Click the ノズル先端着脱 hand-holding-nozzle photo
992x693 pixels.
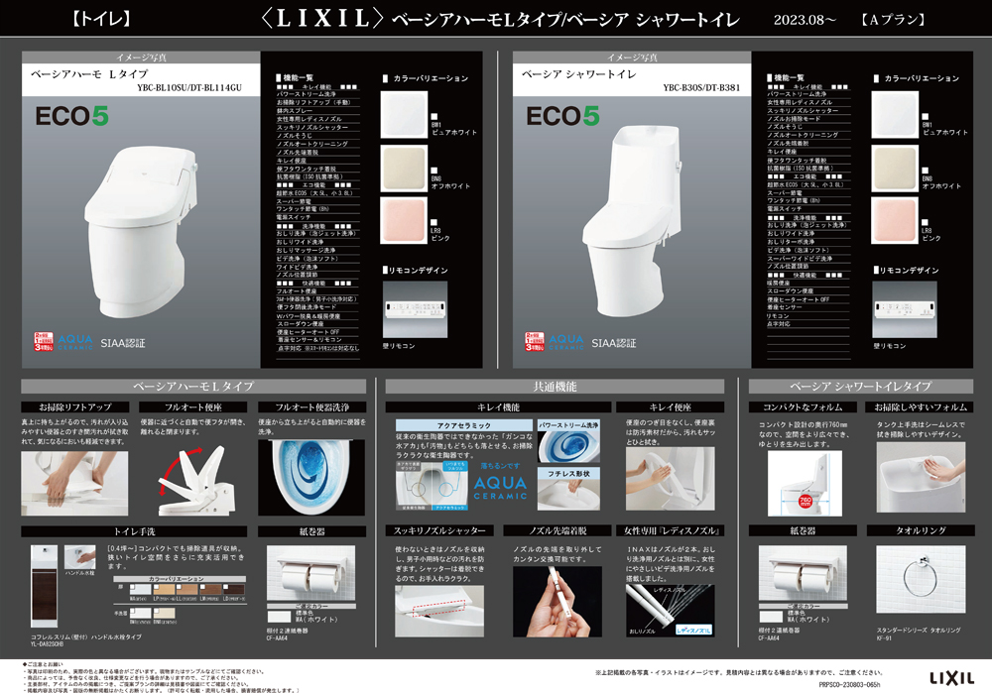coord(558,602)
